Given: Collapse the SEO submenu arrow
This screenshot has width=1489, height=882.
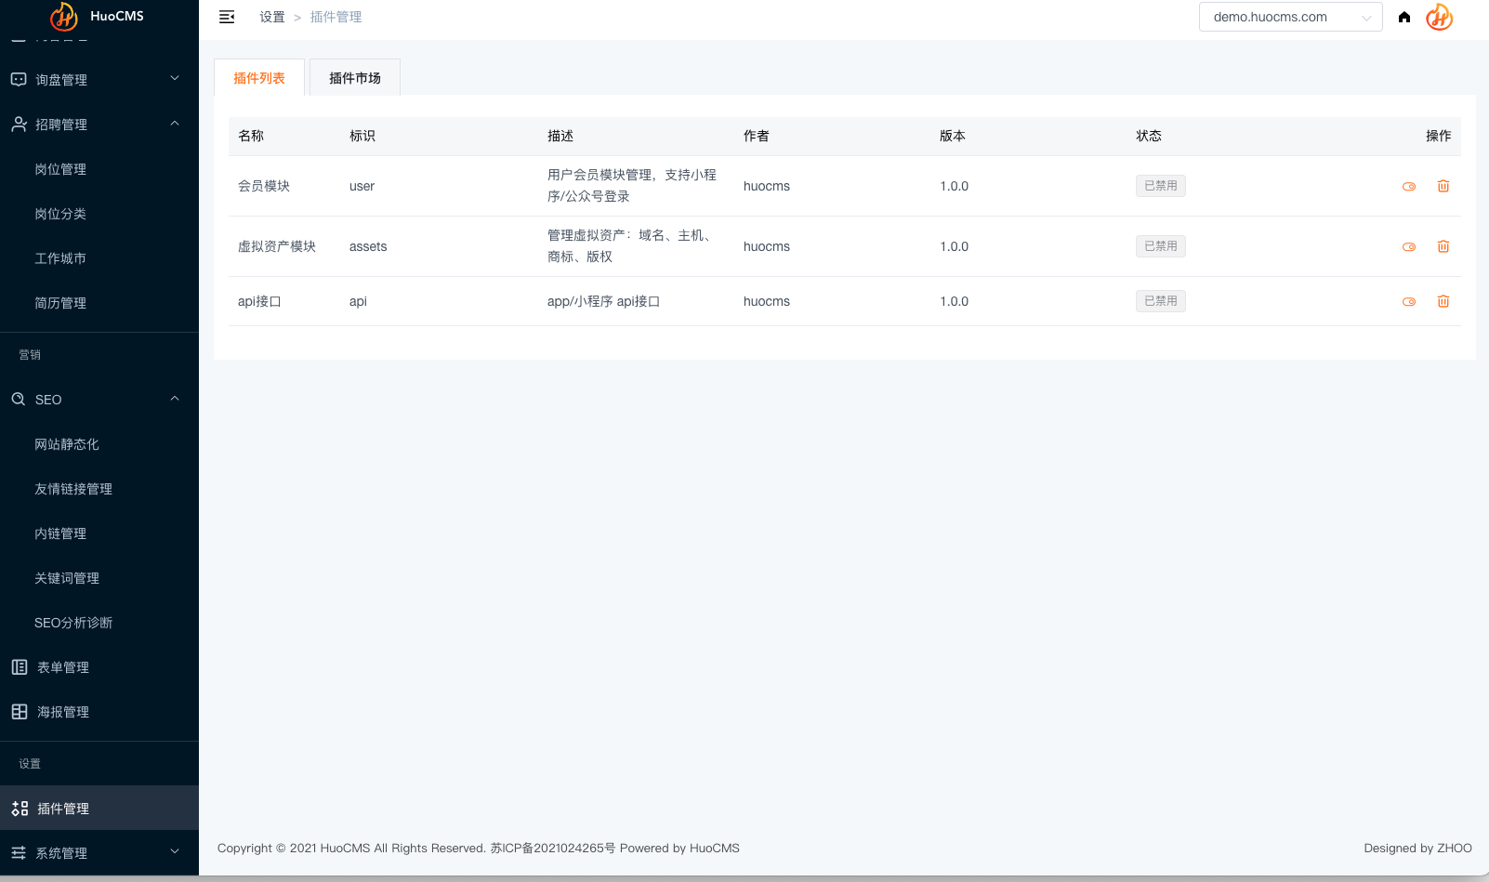Looking at the screenshot, I should tap(175, 399).
